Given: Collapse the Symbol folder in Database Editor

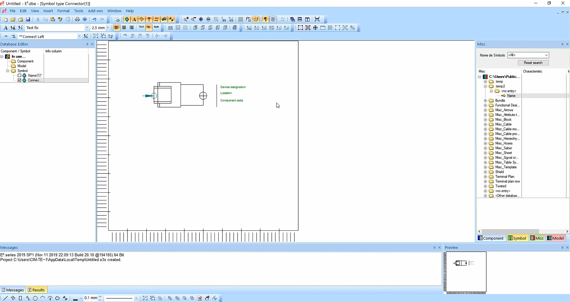Looking at the screenshot, I should click(x=8, y=71).
